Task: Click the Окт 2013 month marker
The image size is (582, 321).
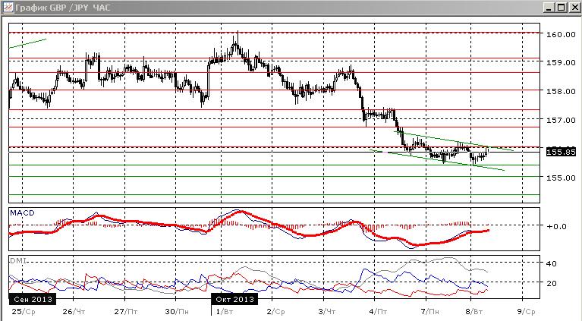Action: [x=234, y=299]
